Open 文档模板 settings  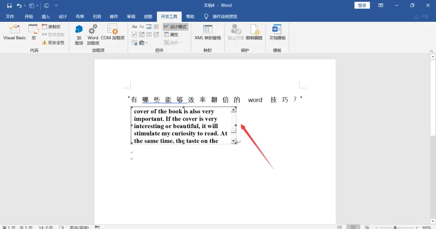click(277, 32)
